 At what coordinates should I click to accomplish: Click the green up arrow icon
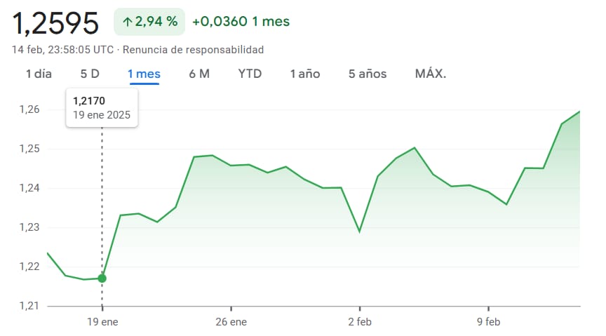click(127, 22)
